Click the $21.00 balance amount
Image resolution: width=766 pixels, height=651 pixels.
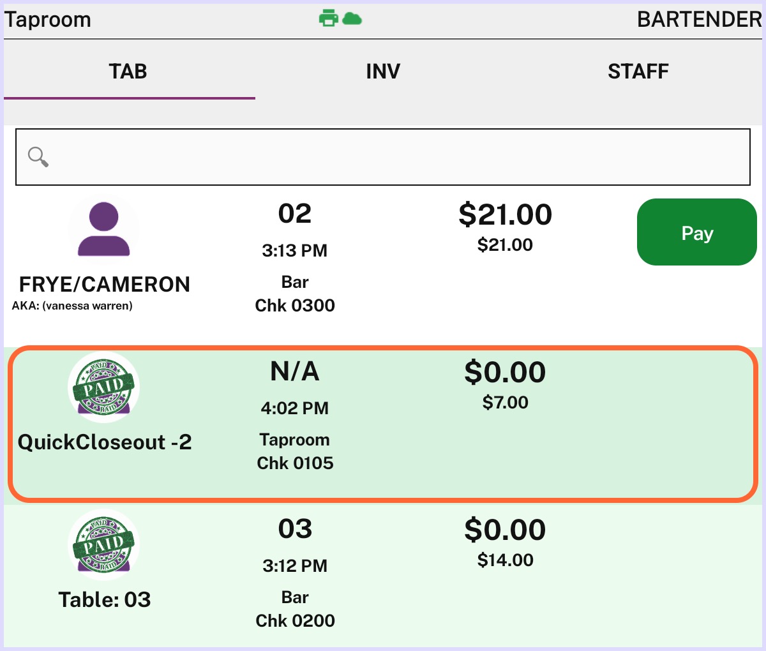pos(505,214)
